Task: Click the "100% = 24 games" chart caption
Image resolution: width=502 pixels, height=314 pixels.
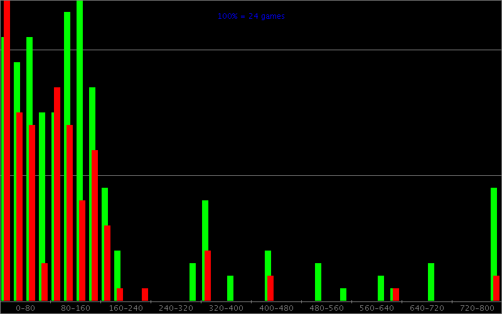Action: coord(251,16)
